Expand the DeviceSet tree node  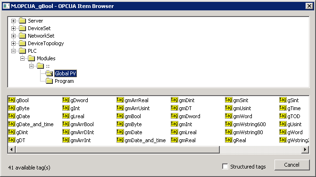[13, 28]
